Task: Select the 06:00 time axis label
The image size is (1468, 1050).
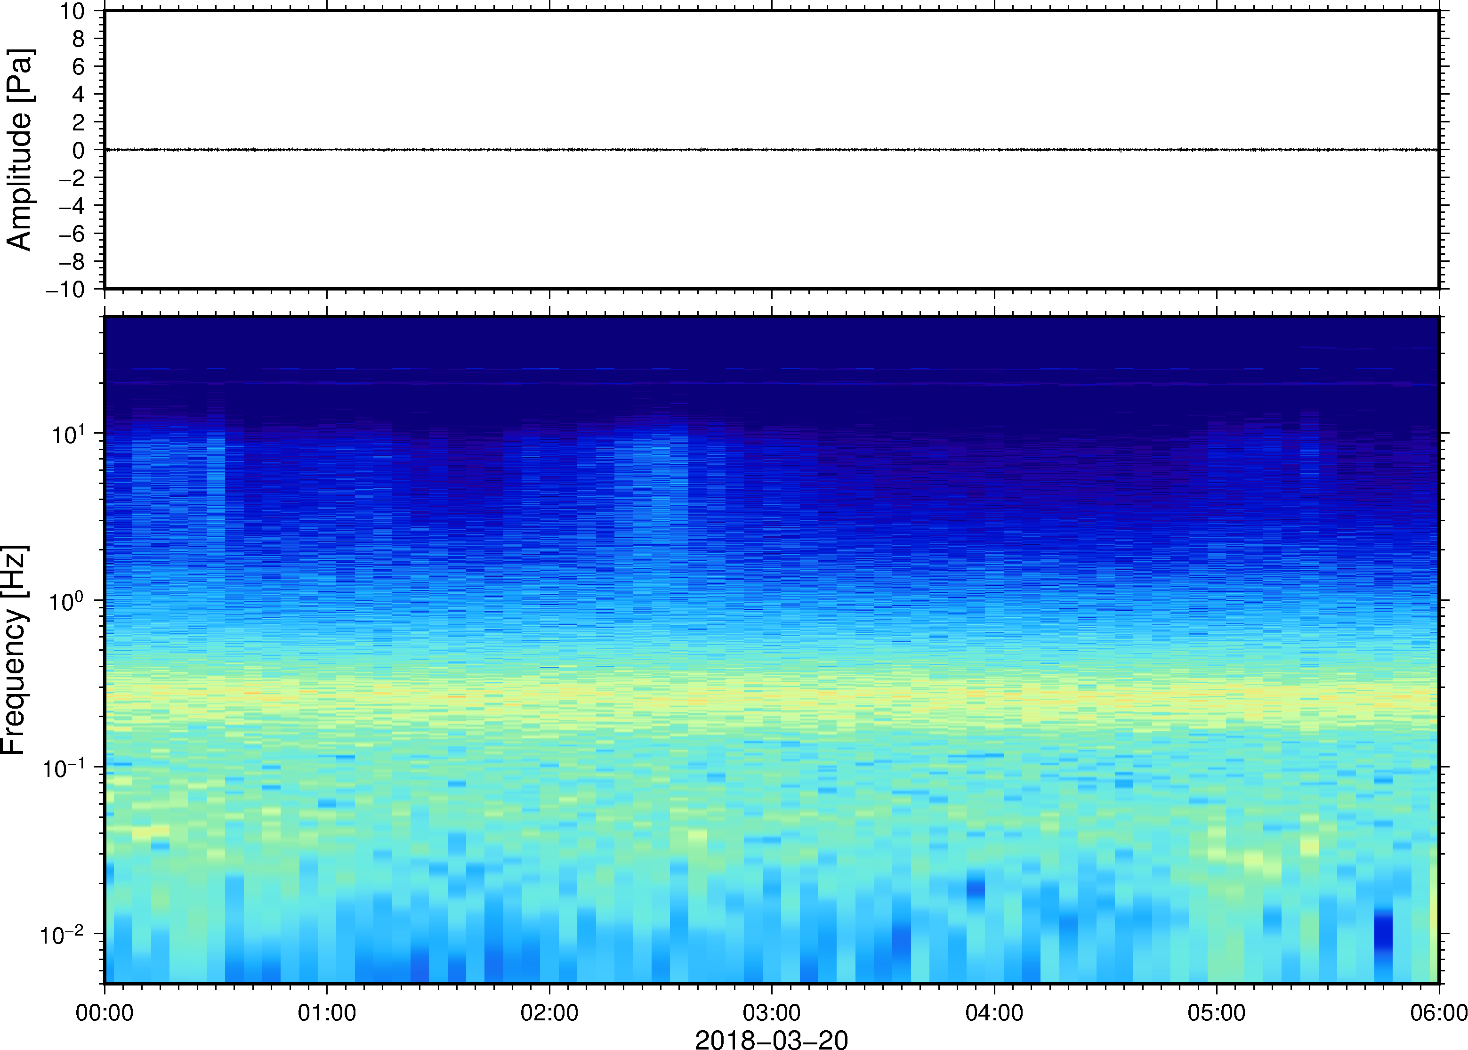Action: tap(1438, 1012)
